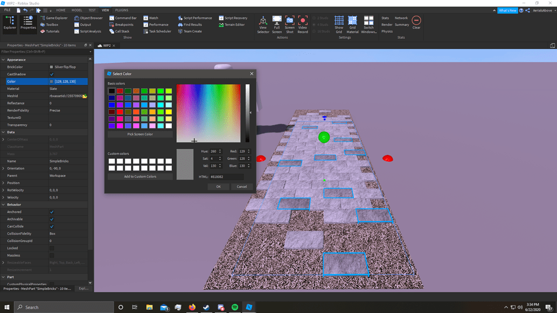Click Add to Custom Colors
The image size is (557, 313).
(140, 176)
